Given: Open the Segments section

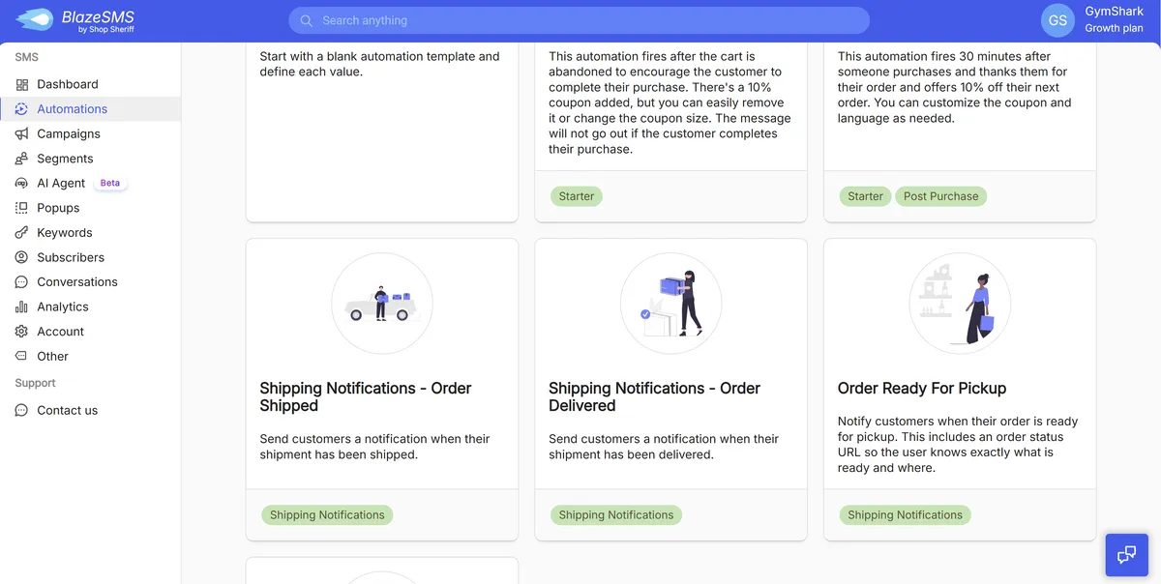Looking at the screenshot, I should 64,158.
